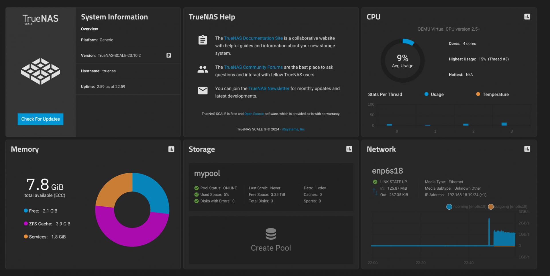The image size is (550, 276).
Task: Open CPU reports chart icon
Action: click(x=527, y=17)
